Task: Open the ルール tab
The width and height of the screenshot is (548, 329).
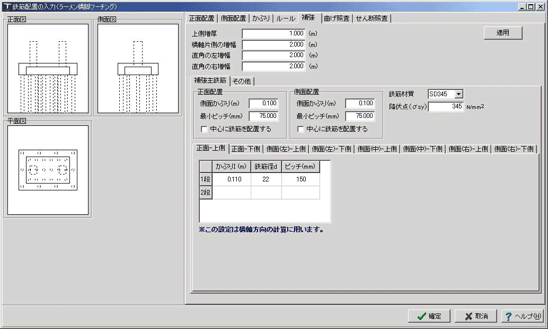Action: click(x=286, y=19)
